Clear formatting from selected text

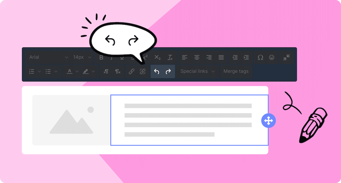[x=170, y=57]
